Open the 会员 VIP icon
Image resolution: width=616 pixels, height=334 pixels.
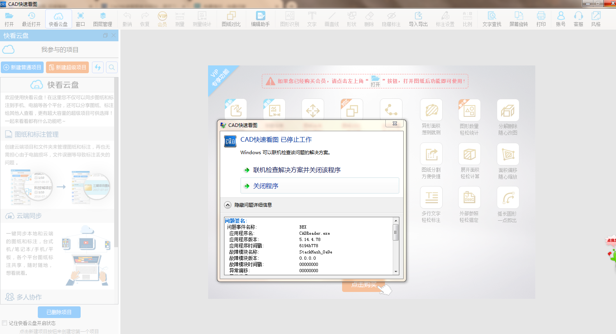(x=162, y=19)
